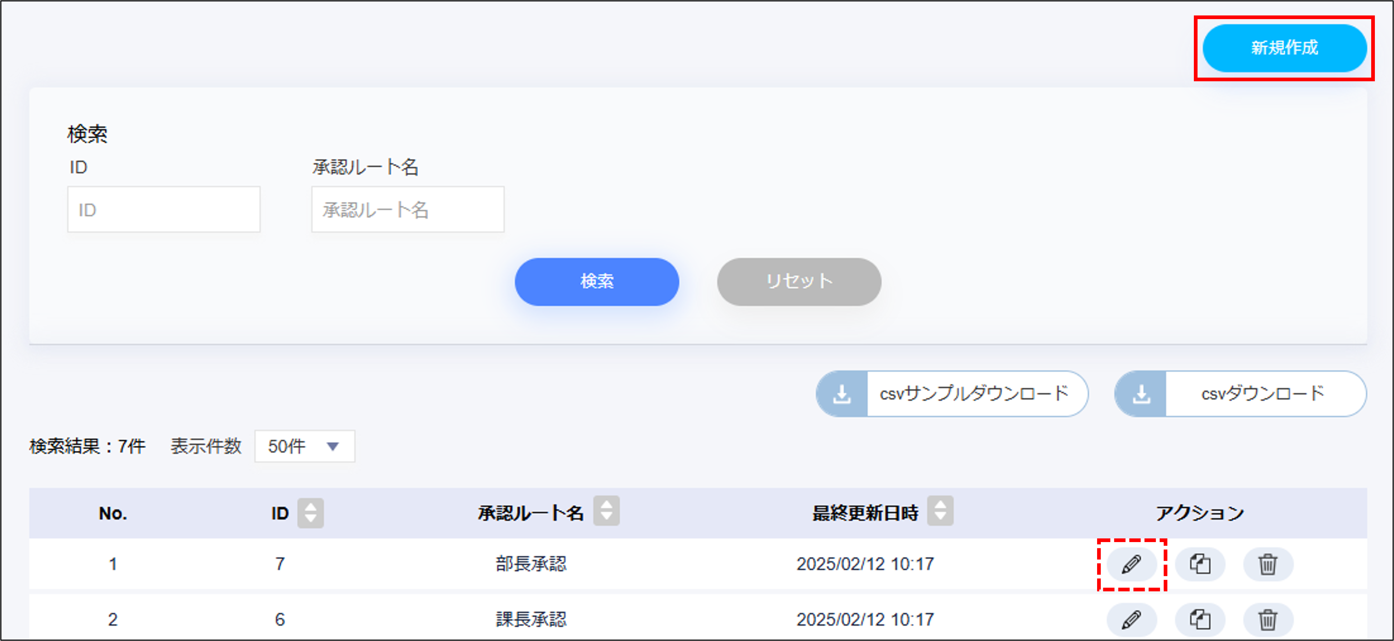
Task: Click the csvダウンロード button label
Action: pyautogui.click(x=1263, y=394)
